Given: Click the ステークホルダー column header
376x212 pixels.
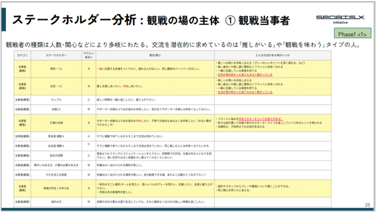Looking at the screenshot, I should point(56,55).
